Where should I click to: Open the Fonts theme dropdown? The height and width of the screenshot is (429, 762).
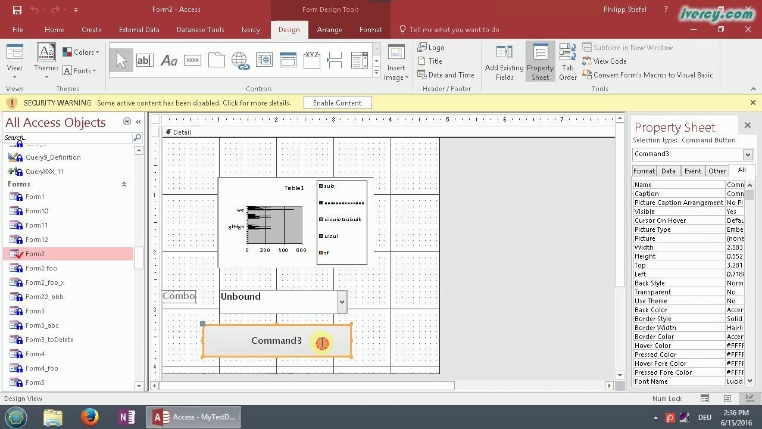80,71
